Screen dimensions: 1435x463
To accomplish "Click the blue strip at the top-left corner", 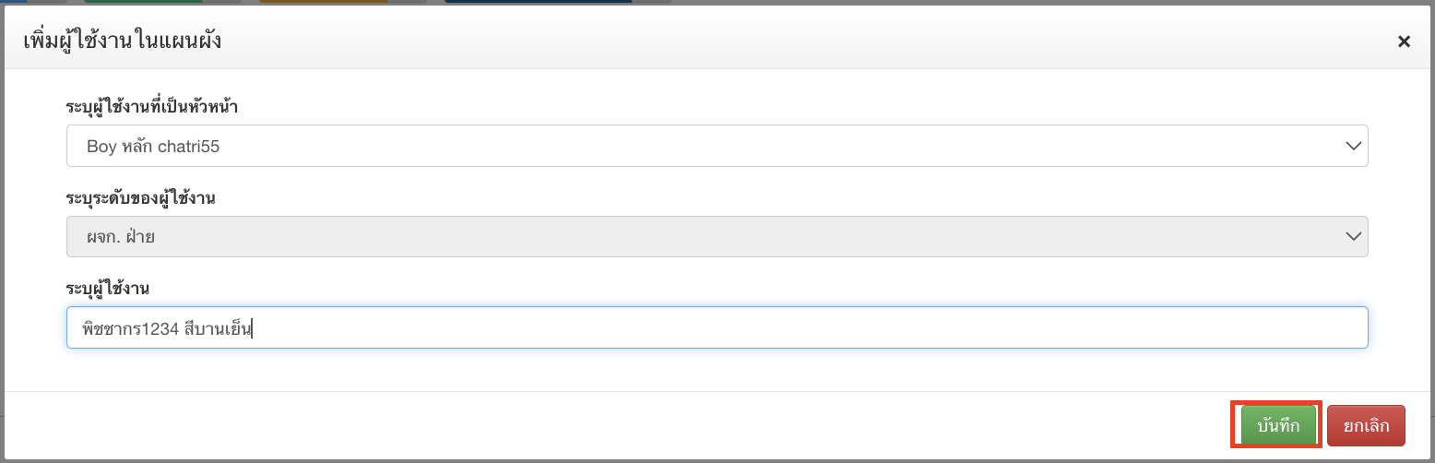I will pyautogui.click(x=14, y=2).
